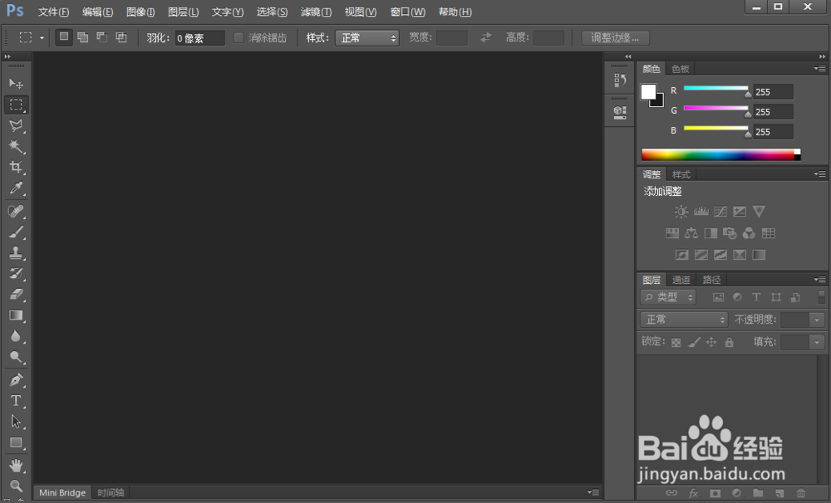
Task: Select the Rectangular Marquee tool in toolbox
Action: point(16,105)
